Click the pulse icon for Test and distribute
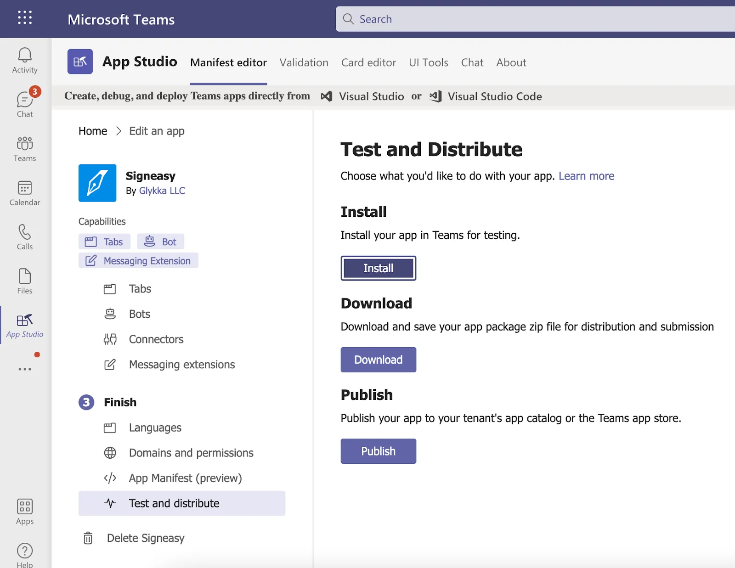This screenshot has height=568, width=735. [110, 503]
